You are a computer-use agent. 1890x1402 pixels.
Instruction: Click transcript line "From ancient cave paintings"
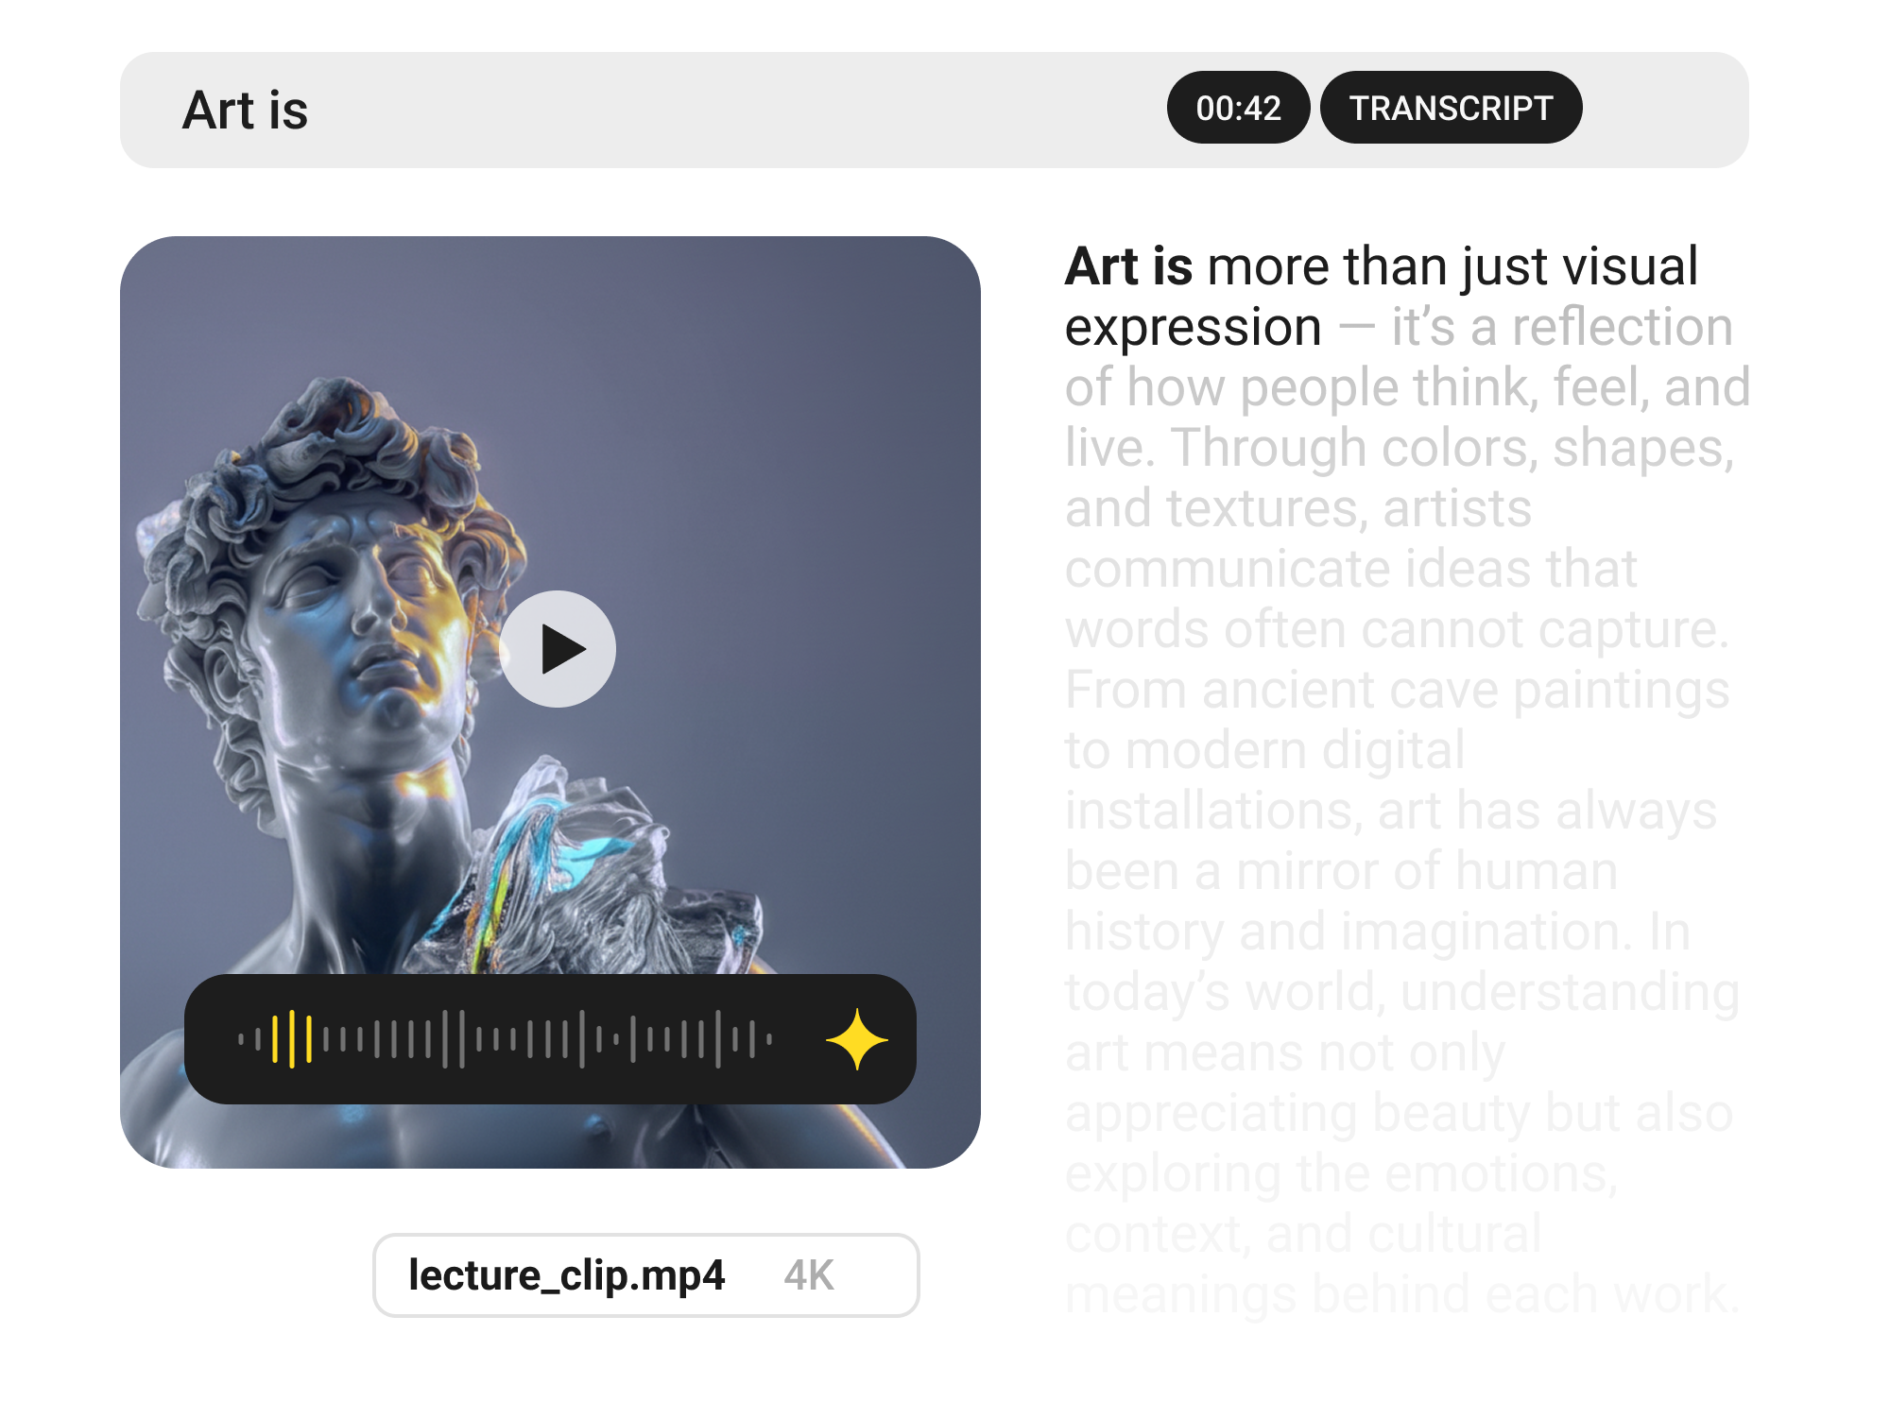click(1398, 691)
